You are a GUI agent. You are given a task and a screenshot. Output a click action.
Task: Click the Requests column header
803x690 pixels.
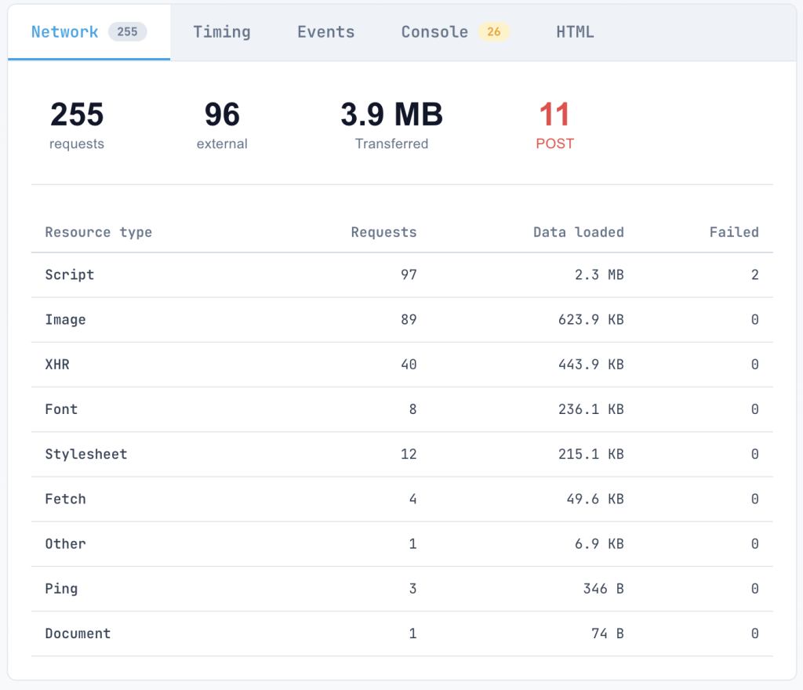point(383,232)
